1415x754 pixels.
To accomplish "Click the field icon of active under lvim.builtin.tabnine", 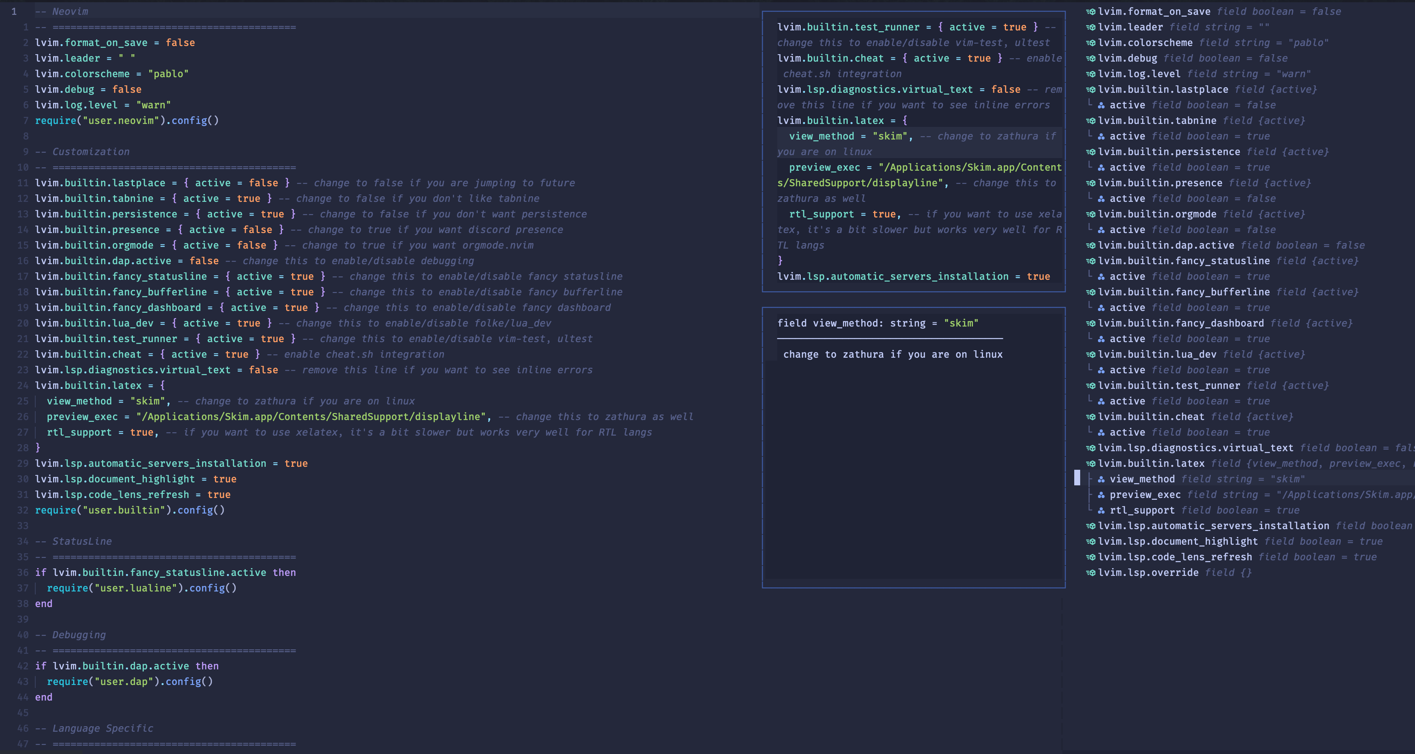I will pyautogui.click(x=1101, y=136).
